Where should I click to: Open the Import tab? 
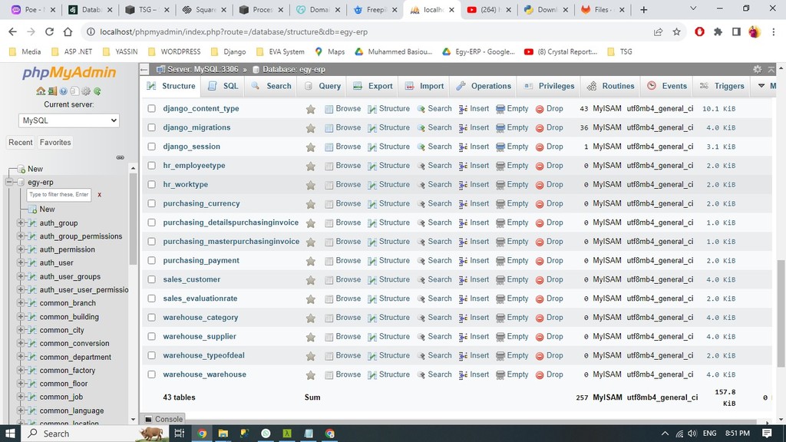[424, 86]
